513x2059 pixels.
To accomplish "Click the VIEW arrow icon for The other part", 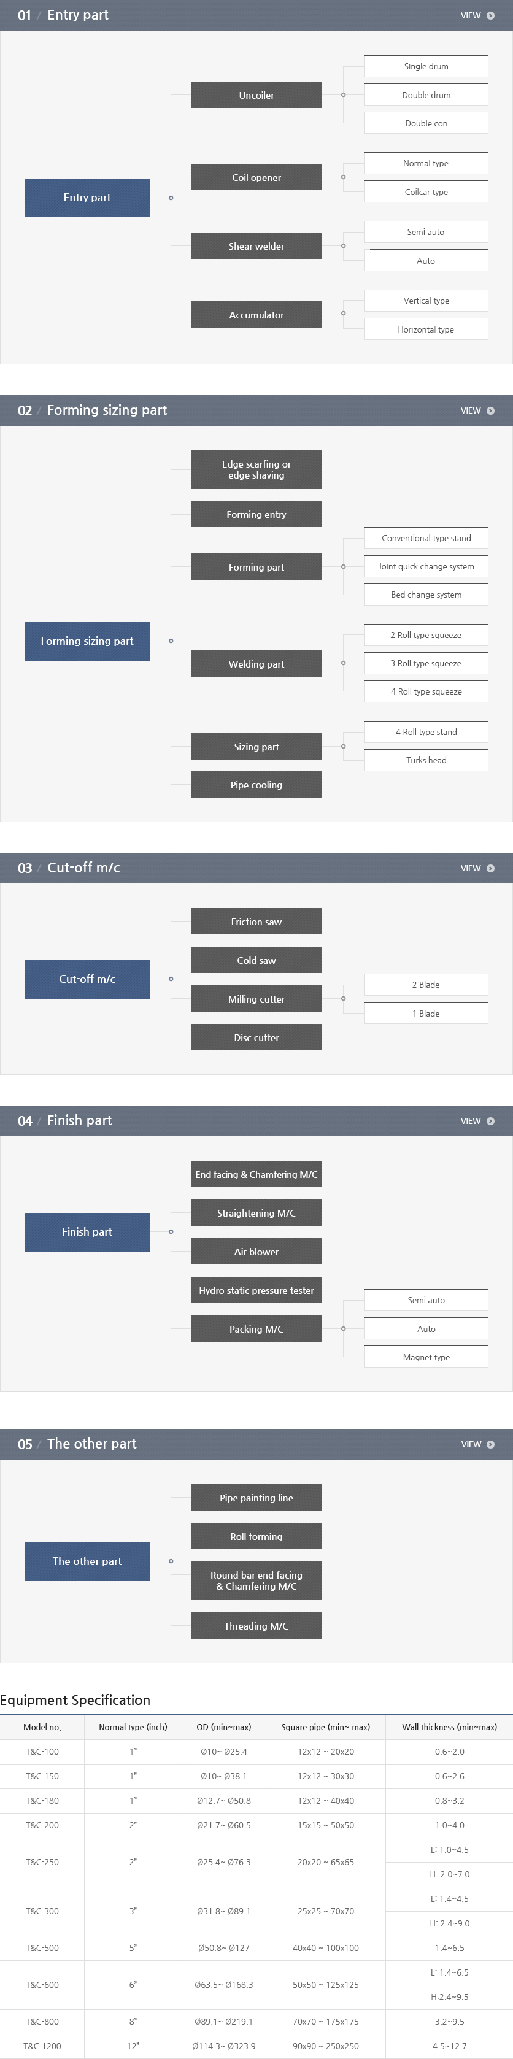I will 491,1444.
